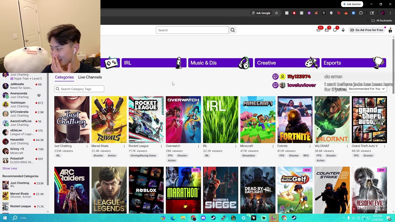Viewport: 395px width, 222px height.
Task: Open options menu for IRL card
Action: 235,146
